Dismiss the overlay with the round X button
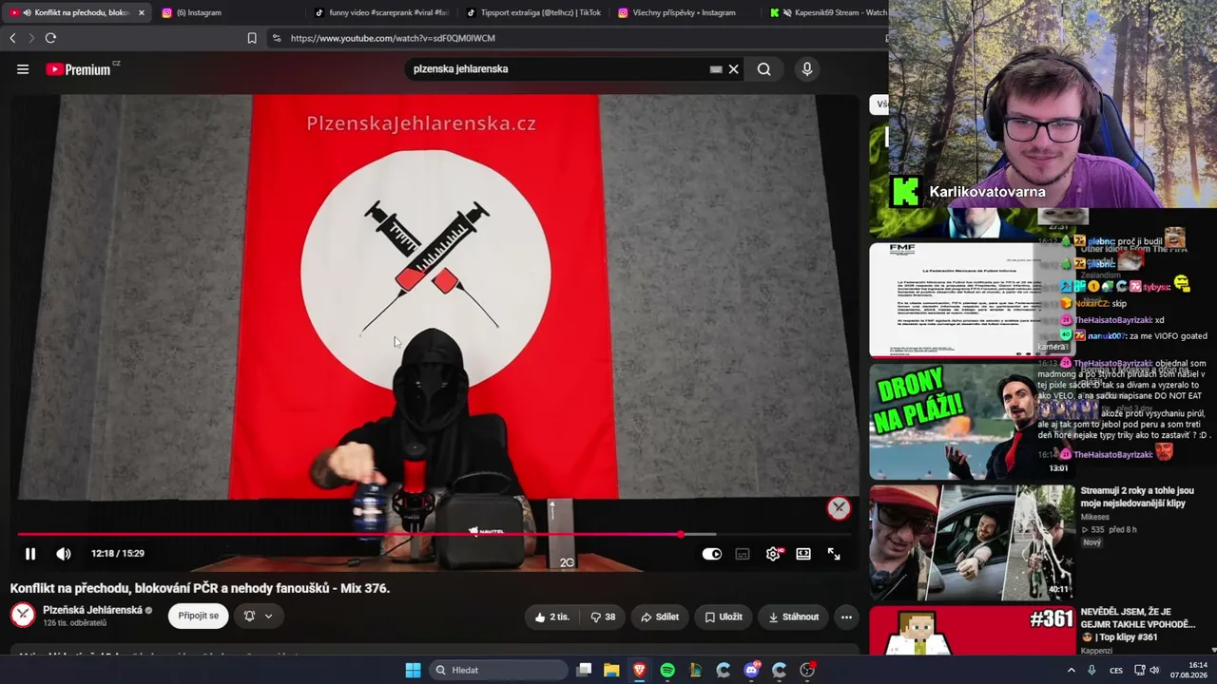The width and height of the screenshot is (1217, 684). (x=839, y=507)
